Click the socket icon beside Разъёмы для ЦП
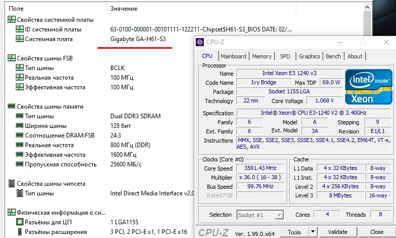Image resolution: width=396 pixels, height=238 pixels. [20, 222]
